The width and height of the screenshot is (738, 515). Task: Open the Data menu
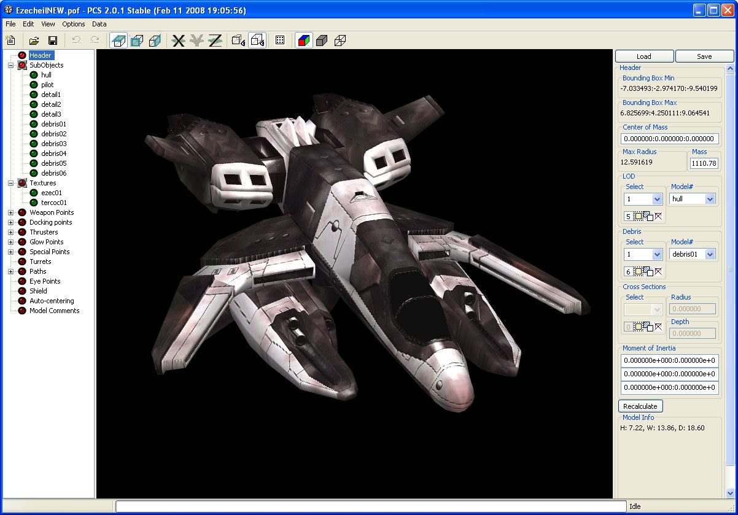click(99, 24)
